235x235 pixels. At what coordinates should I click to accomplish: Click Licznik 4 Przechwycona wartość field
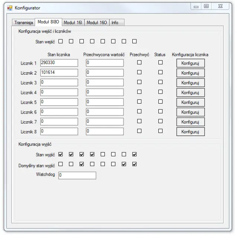[105, 92]
